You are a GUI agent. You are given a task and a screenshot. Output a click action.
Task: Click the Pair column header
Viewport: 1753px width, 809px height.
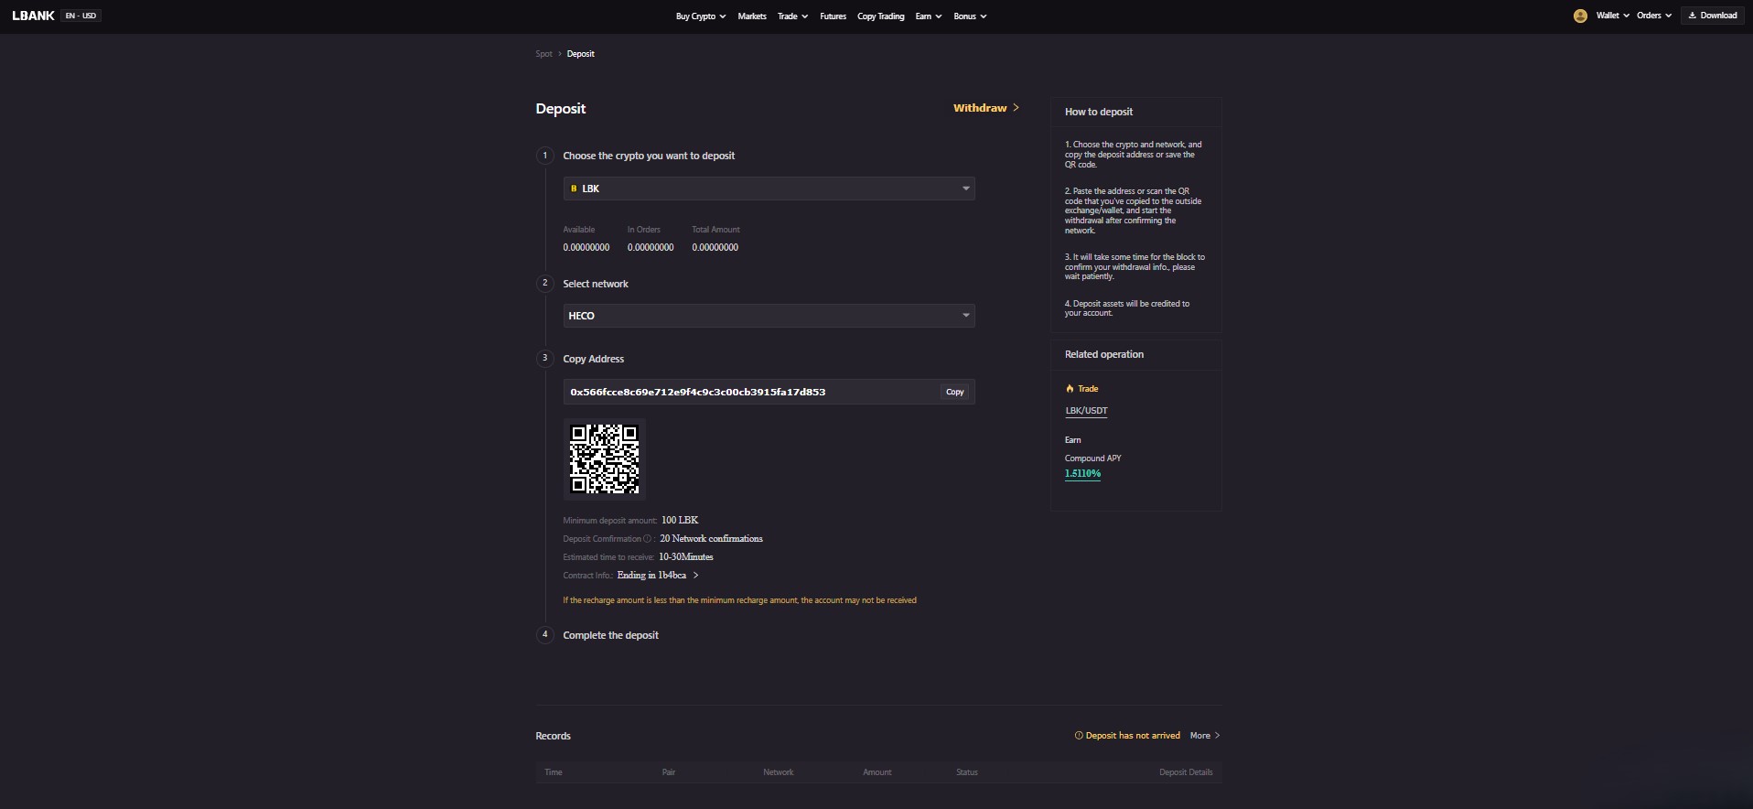click(x=669, y=772)
